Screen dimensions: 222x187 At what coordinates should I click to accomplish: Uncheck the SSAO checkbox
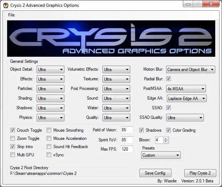[168, 108]
